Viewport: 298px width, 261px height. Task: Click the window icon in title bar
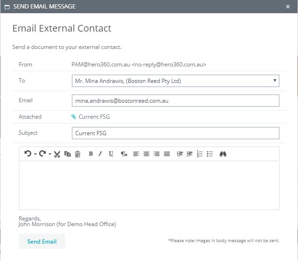pos(7,7)
